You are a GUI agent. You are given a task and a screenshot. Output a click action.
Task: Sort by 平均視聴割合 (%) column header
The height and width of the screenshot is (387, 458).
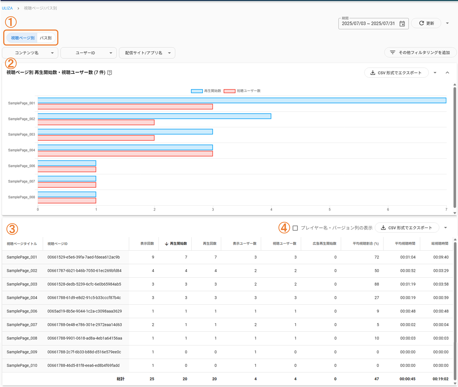click(x=366, y=244)
